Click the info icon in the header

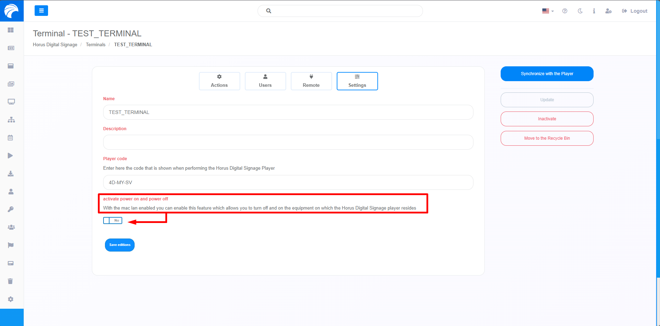(594, 11)
